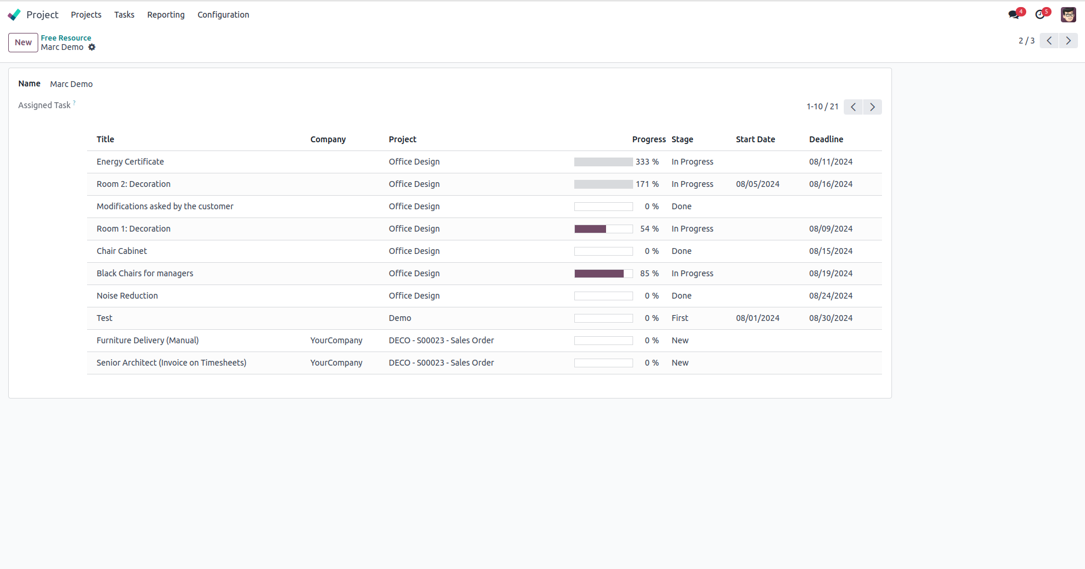The image size is (1085, 569).
Task: Open the Energy Certificate task row
Action: click(x=130, y=162)
